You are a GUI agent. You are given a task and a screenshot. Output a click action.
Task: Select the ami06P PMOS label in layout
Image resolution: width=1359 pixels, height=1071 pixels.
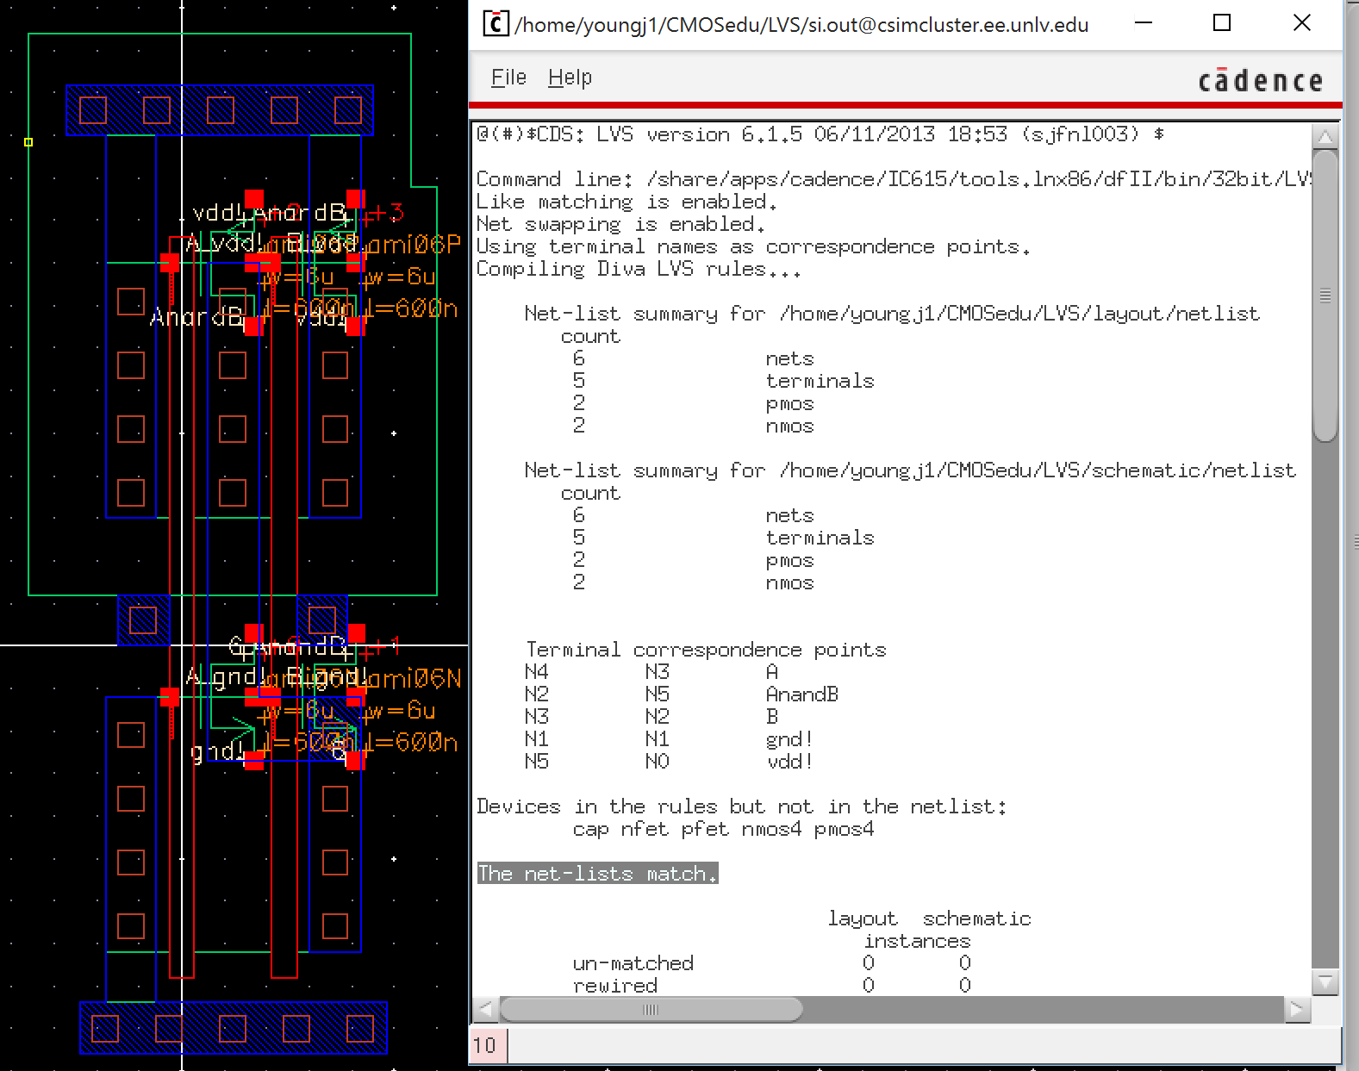click(415, 246)
